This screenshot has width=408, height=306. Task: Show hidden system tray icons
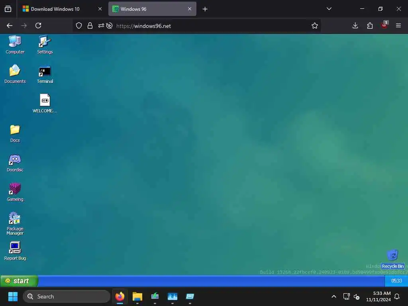(x=334, y=296)
